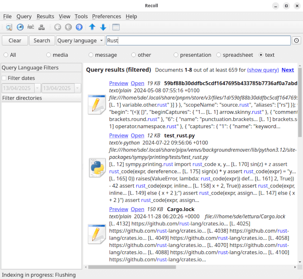Image resolution: width=303 pixels, height=279 pixels.
Task: Click the update index icon in toolbar
Action: (42, 27)
